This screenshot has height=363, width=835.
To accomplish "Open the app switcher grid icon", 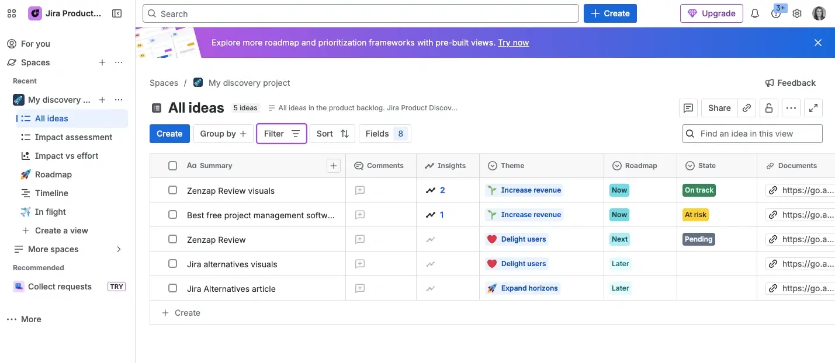I will pyautogui.click(x=12, y=13).
